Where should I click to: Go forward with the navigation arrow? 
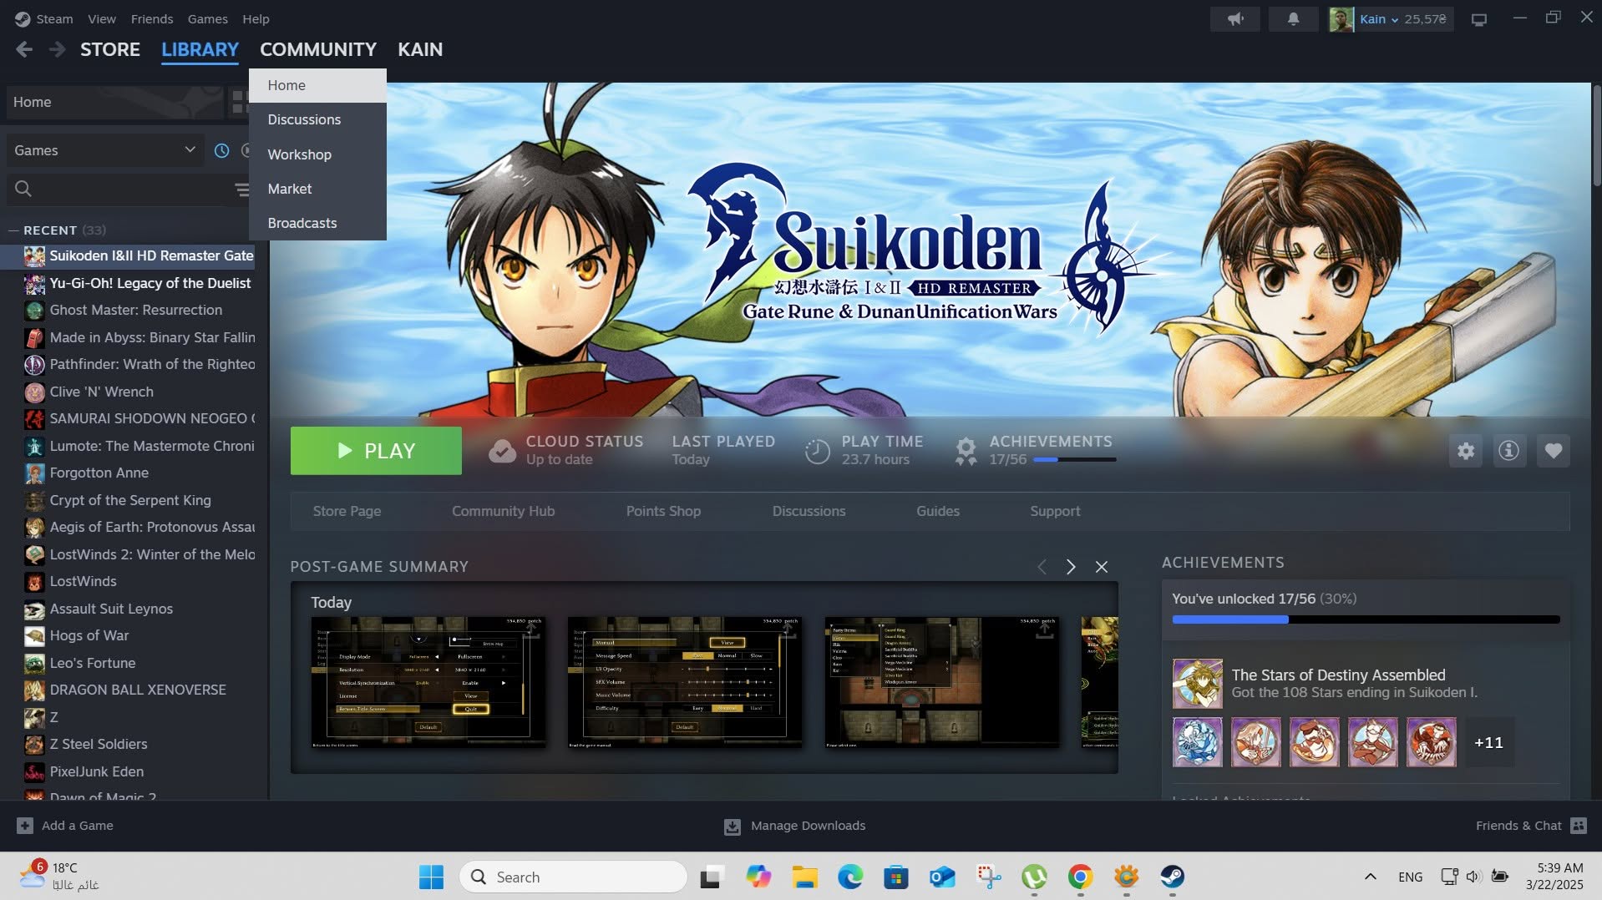click(x=57, y=49)
